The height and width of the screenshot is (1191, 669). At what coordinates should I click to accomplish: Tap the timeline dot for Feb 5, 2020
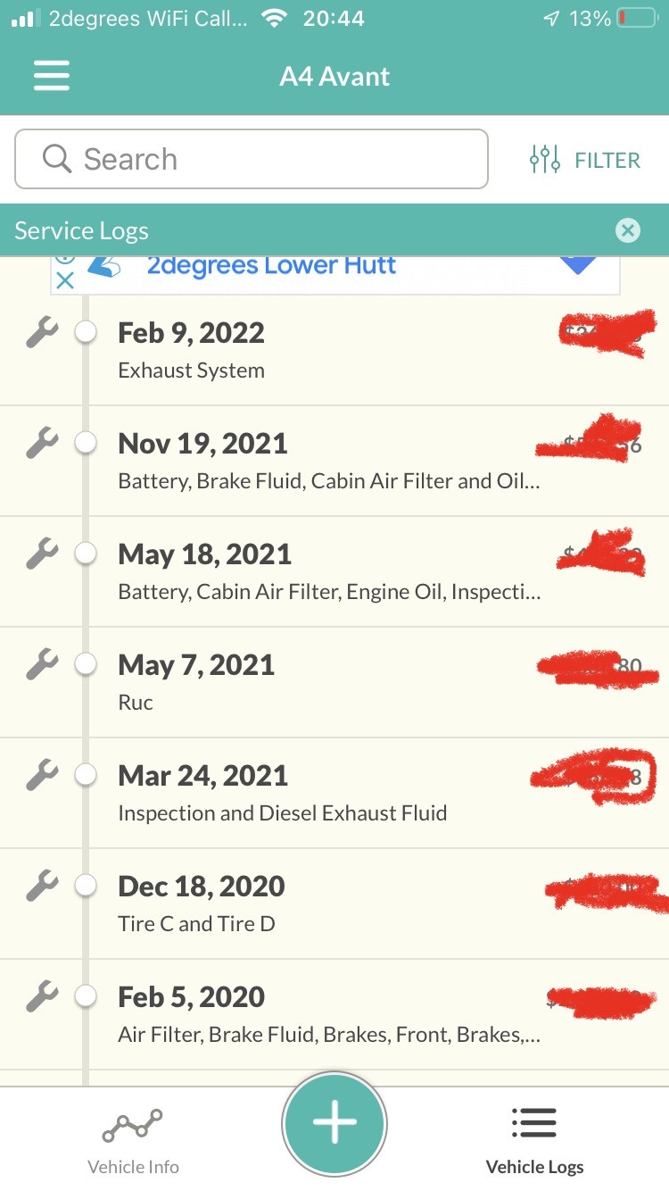pos(86,997)
